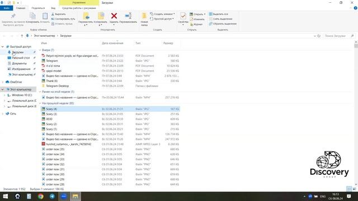This screenshot has height=201, width=358.
Task: Select file Scary (3)
Action: click(x=51, y=114)
